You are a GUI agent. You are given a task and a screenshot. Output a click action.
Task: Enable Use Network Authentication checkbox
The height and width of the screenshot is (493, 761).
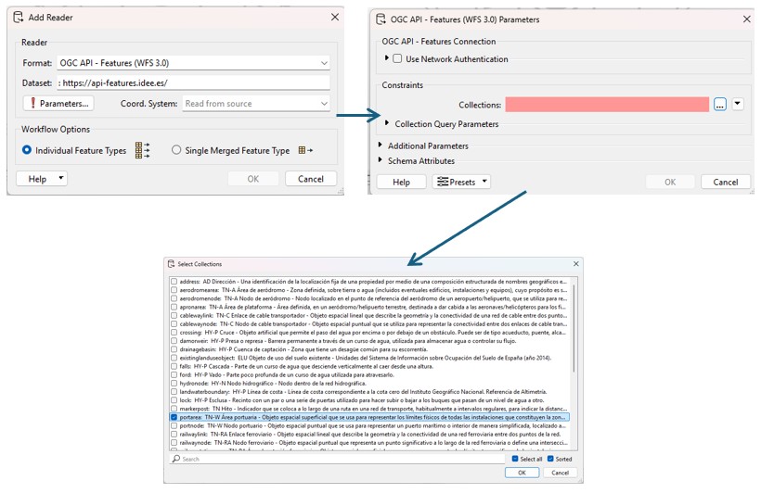point(398,59)
